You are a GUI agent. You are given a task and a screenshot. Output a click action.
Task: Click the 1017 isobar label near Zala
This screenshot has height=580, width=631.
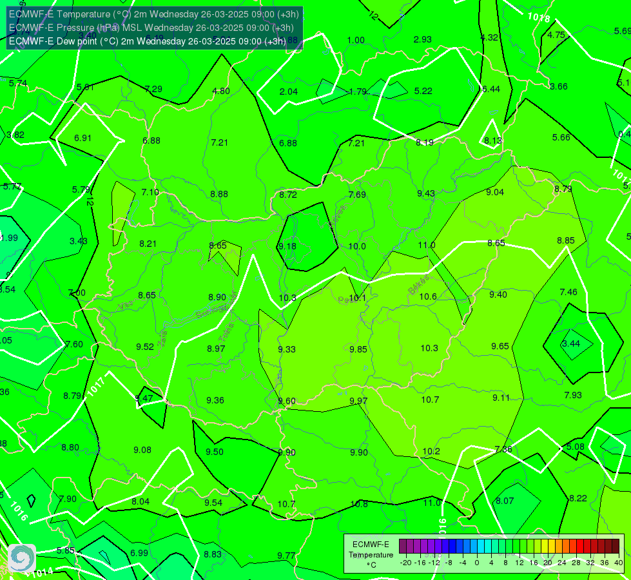point(96,387)
